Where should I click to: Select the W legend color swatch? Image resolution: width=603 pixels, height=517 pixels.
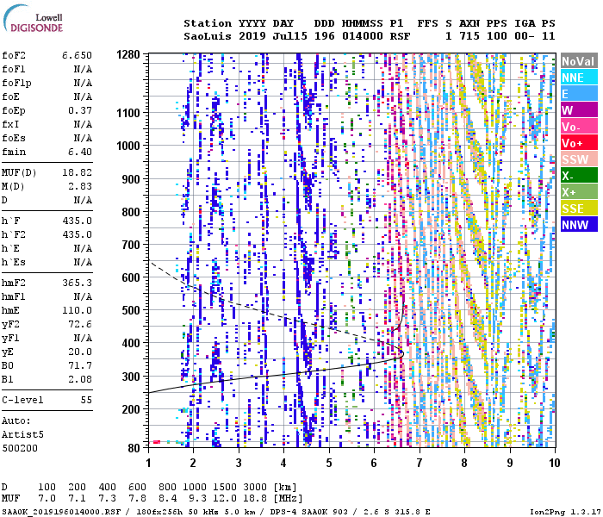[579, 110]
